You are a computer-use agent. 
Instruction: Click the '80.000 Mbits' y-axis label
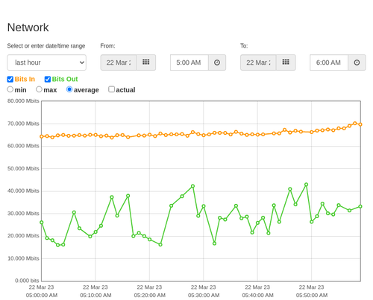(x=23, y=101)
